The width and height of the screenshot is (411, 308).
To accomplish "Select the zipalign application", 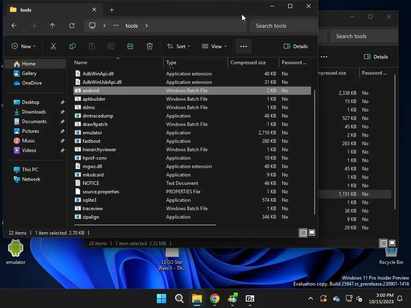I will 192,217.
